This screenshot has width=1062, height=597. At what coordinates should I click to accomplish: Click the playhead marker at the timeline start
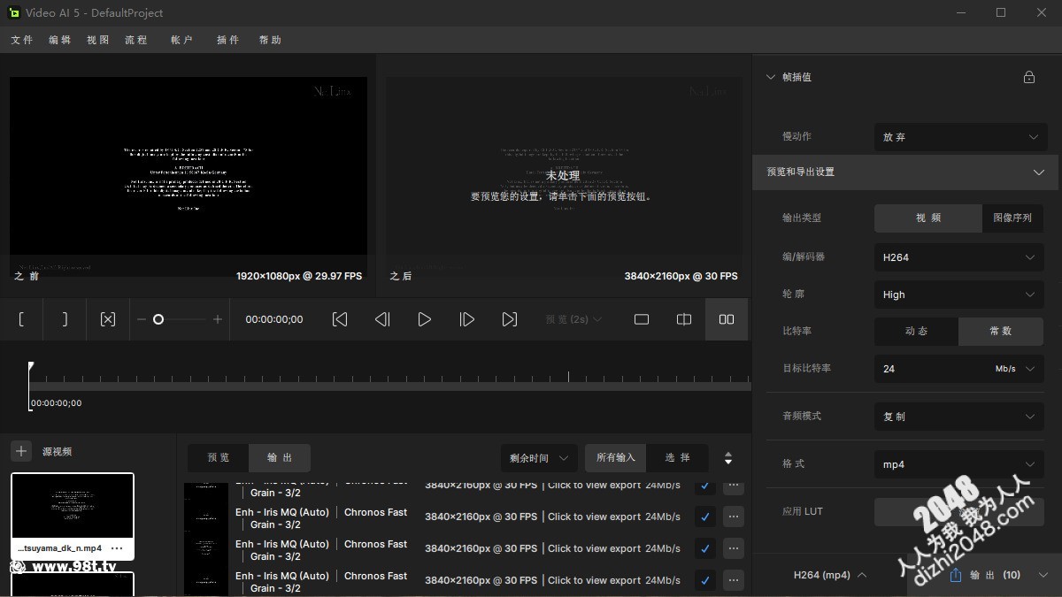31,366
